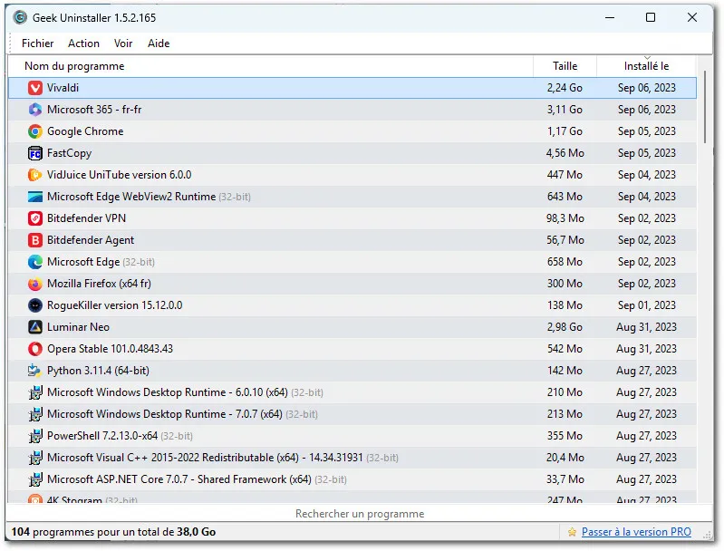Sort by the Nom du programme column
Screen dimensions: 724x551
271,66
